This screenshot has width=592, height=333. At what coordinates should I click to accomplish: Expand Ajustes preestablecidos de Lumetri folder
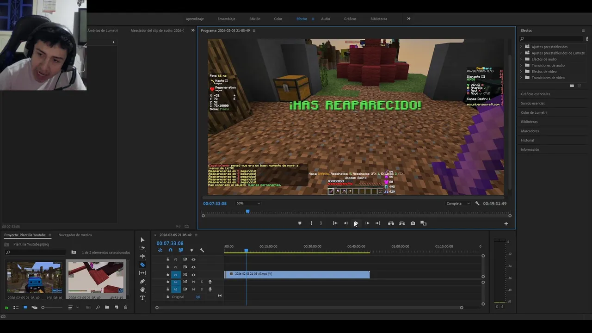pos(521,53)
